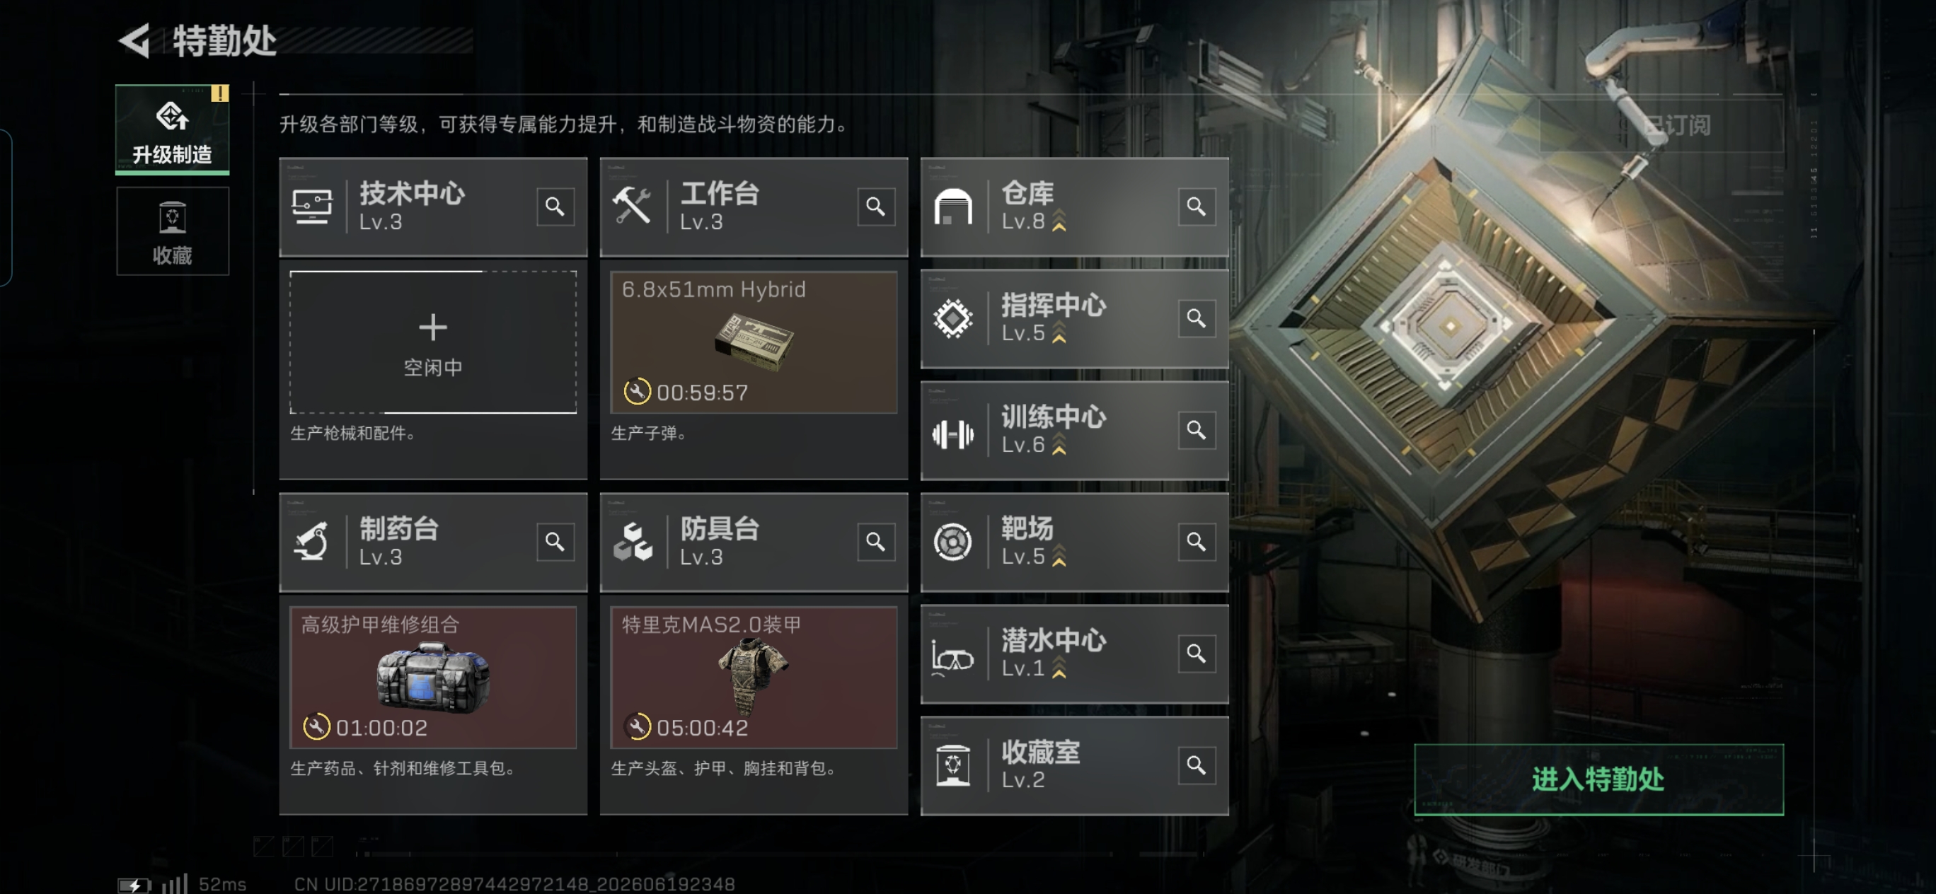Open 制药台 details magnifier
Viewport: 1936px width, 894px height.
click(555, 542)
